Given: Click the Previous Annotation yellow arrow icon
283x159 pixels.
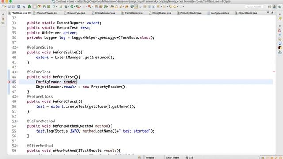Looking at the screenshot, I should click(x=164, y=7).
